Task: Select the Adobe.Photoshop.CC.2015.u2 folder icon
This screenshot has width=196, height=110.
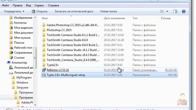Action: (x=44, y=25)
